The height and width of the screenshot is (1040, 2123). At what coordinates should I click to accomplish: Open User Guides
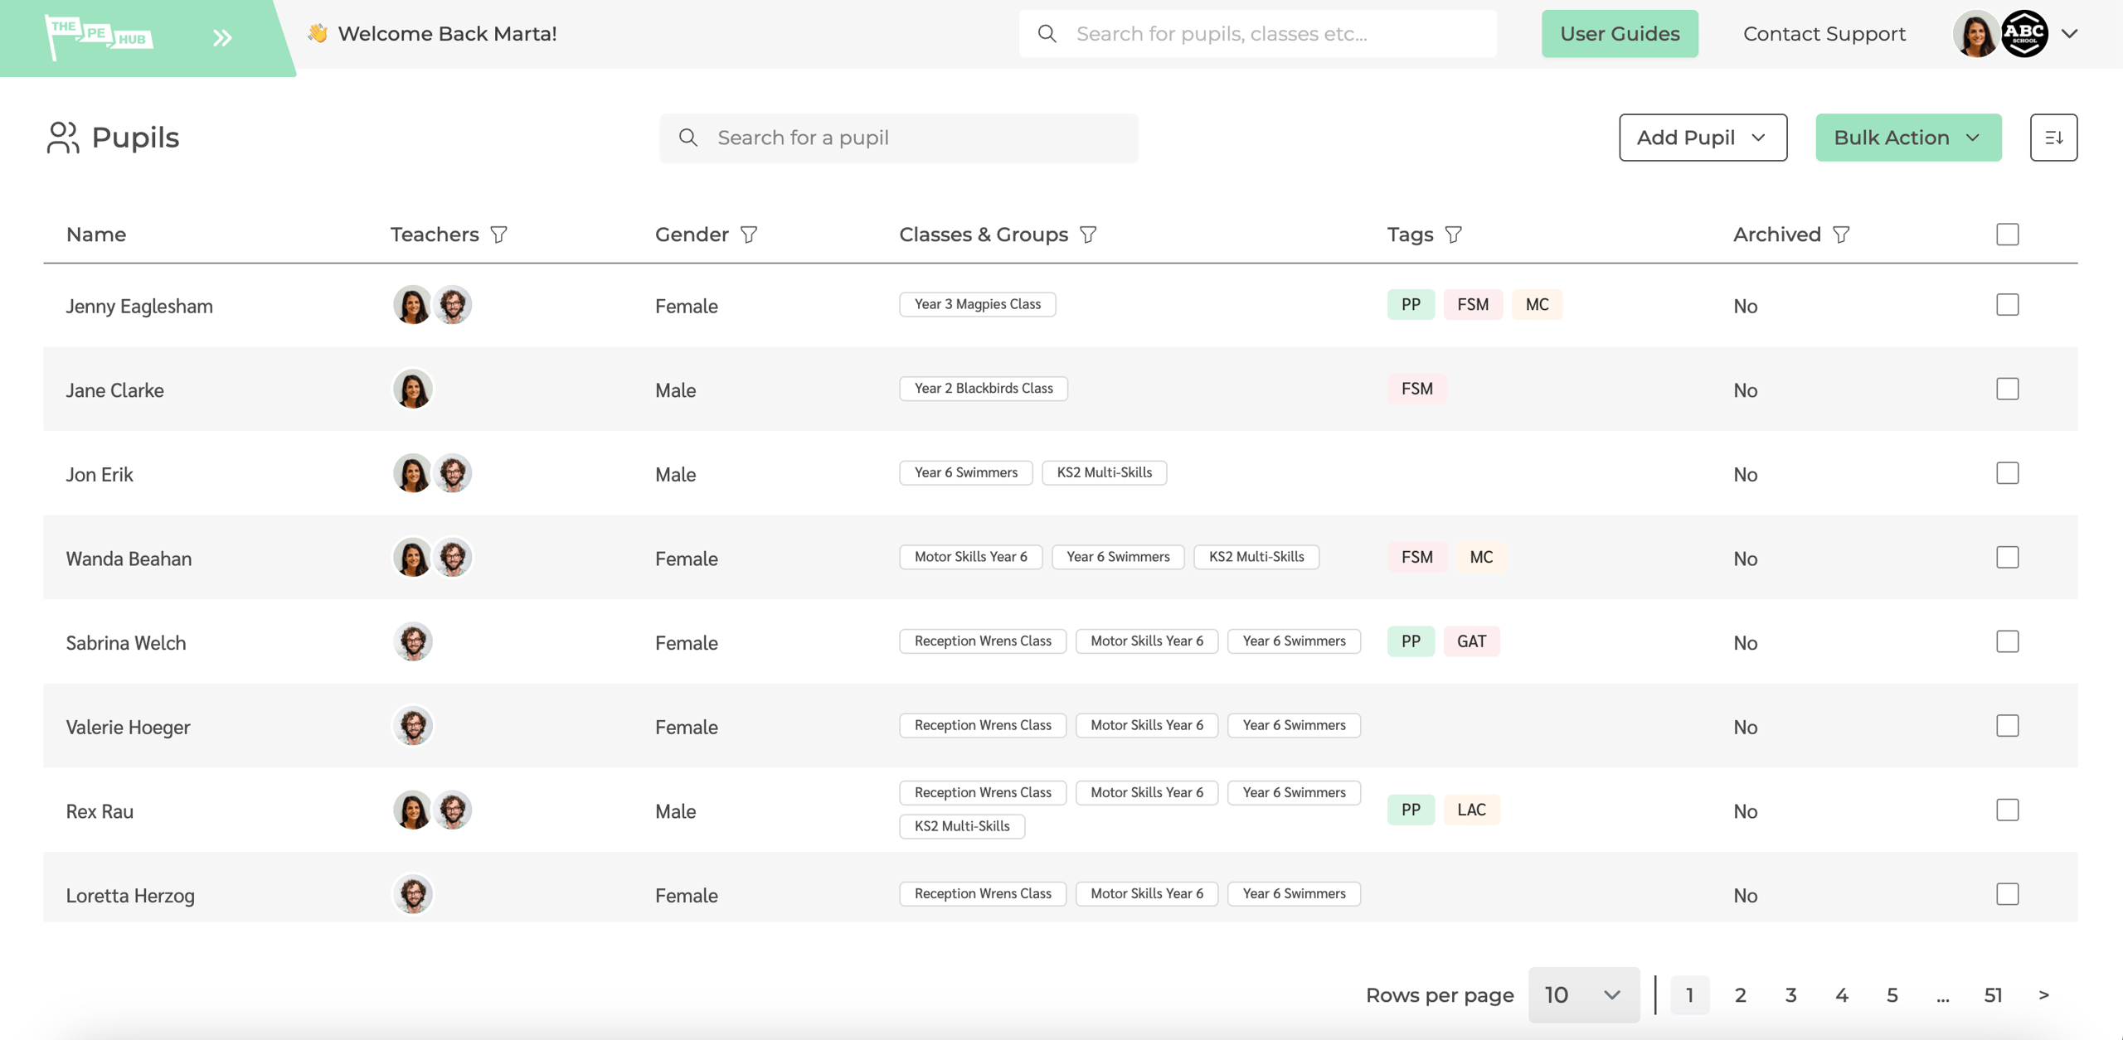1619,34
